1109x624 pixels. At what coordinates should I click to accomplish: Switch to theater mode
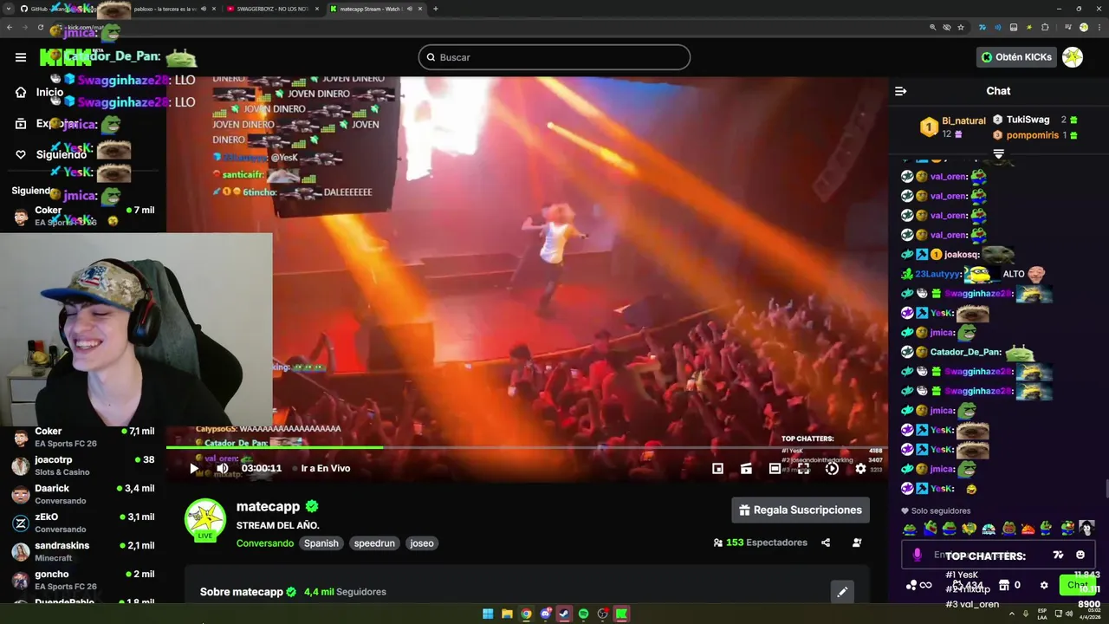pos(775,468)
